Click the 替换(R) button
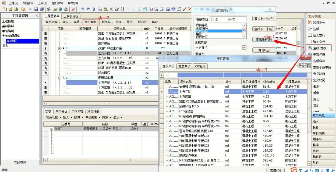This screenshot has height=172, width=336. pyautogui.click(x=264, y=50)
